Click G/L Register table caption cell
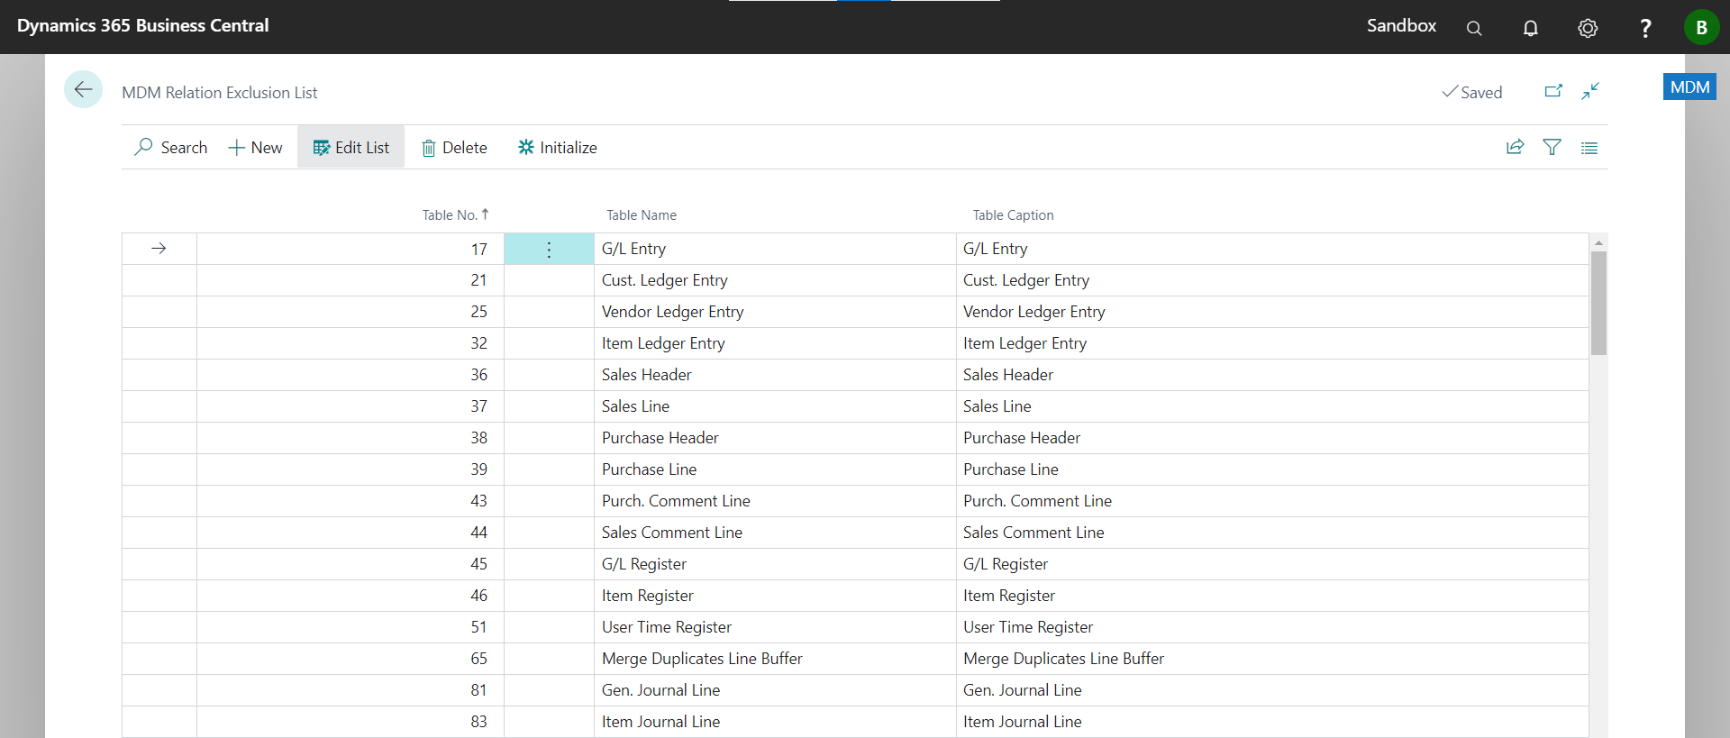The height and width of the screenshot is (738, 1730). pyautogui.click(x=1272, y=564)
